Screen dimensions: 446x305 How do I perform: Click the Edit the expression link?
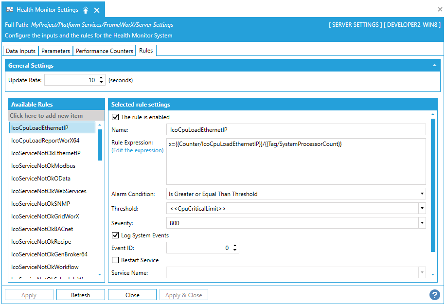137,150
